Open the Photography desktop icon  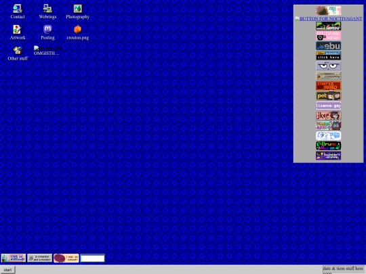point(78,12)
